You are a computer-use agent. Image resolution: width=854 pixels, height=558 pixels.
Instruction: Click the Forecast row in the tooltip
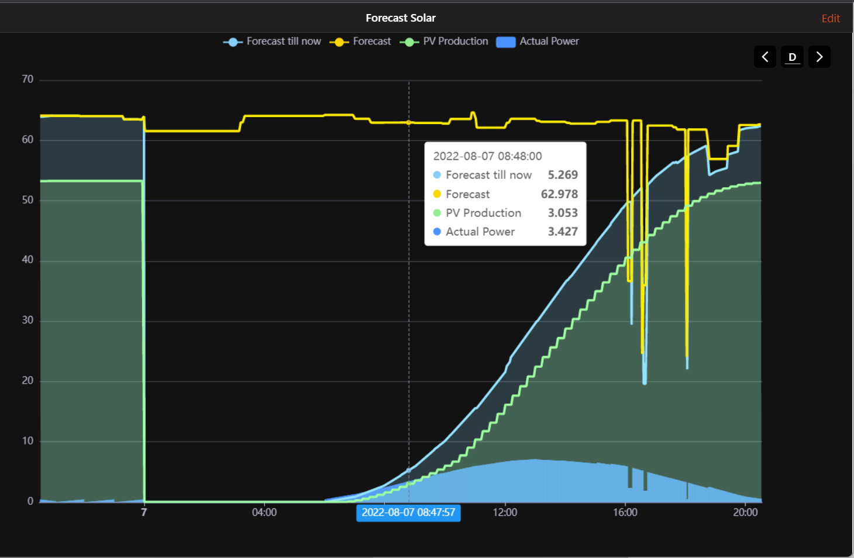point(505,194)
